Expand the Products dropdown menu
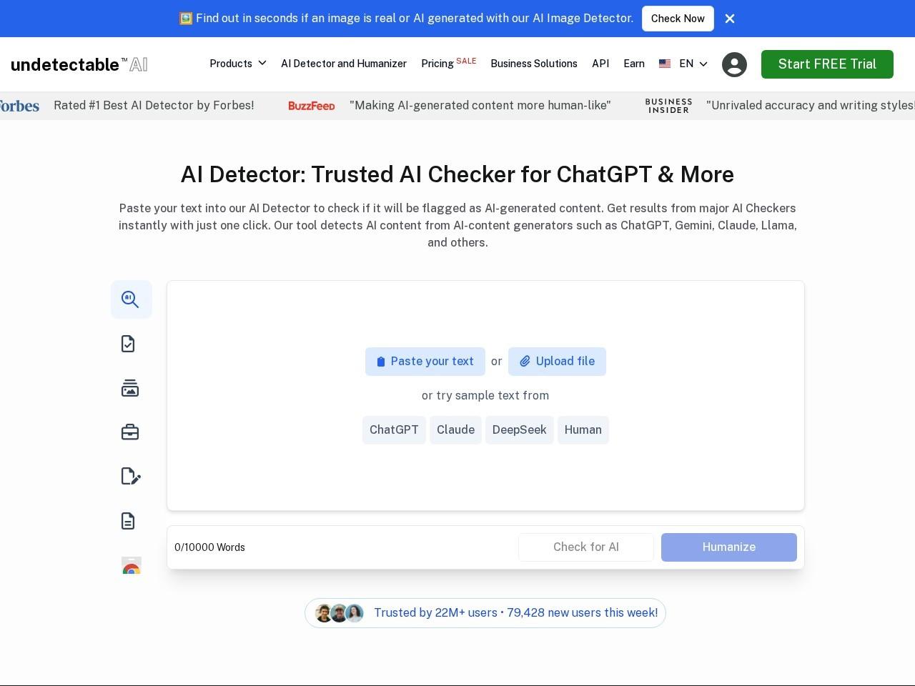 tap(237, 64)
